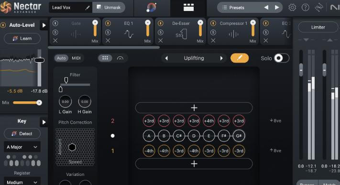Remove the EQ 1 module
The width and height of the screenshot is (340, 185).
[x=108, y=41]
